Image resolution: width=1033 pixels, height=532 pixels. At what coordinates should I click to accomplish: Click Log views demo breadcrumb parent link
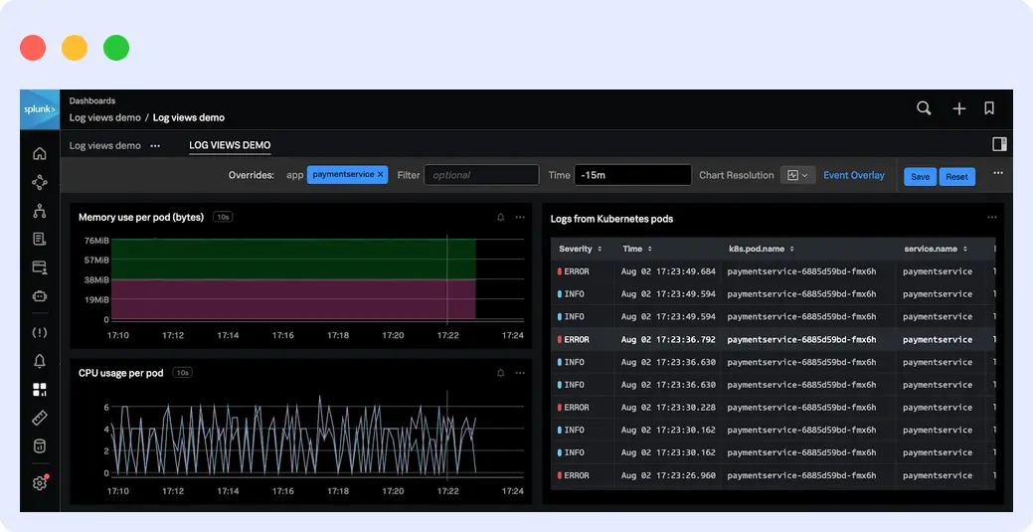click(x=105, y=117)
